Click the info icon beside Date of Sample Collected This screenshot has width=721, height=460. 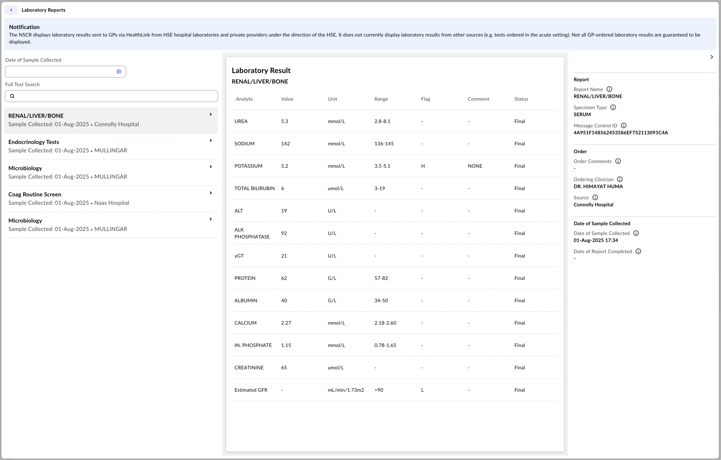tap(636, 233)
